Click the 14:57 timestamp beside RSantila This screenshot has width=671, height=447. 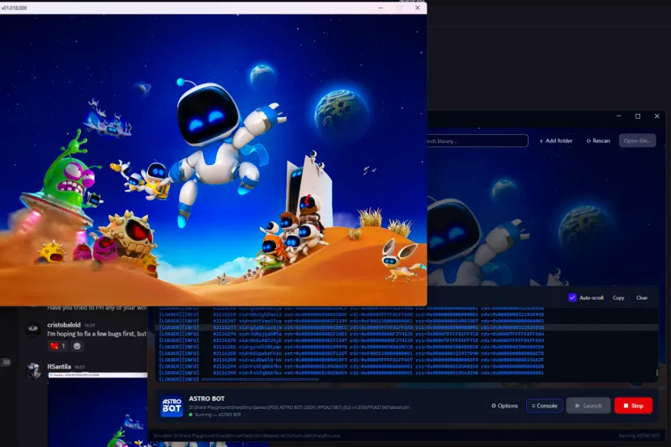79,367
